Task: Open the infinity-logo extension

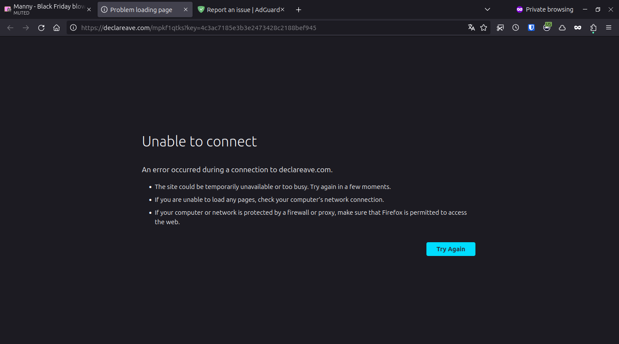Action: click(578, 27)
